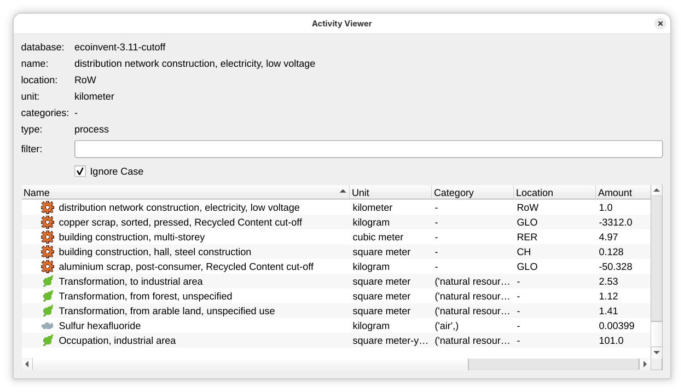Focus the filter input field

coord(368,149)
